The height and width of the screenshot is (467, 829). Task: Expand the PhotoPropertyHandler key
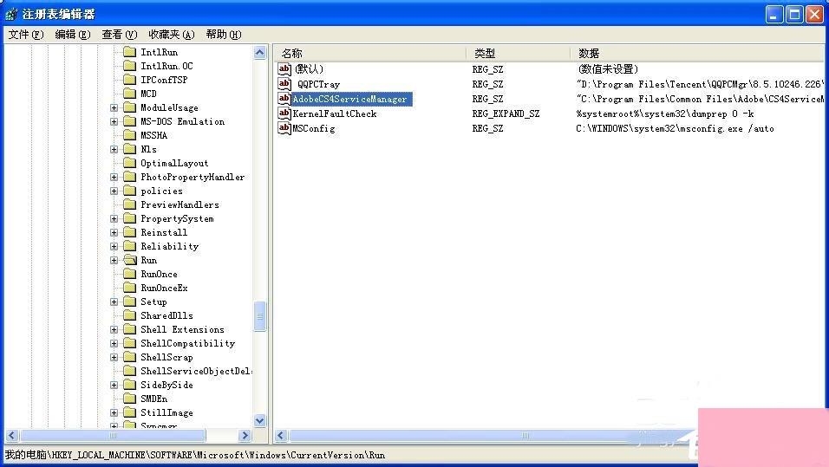[x=114, y=177]
